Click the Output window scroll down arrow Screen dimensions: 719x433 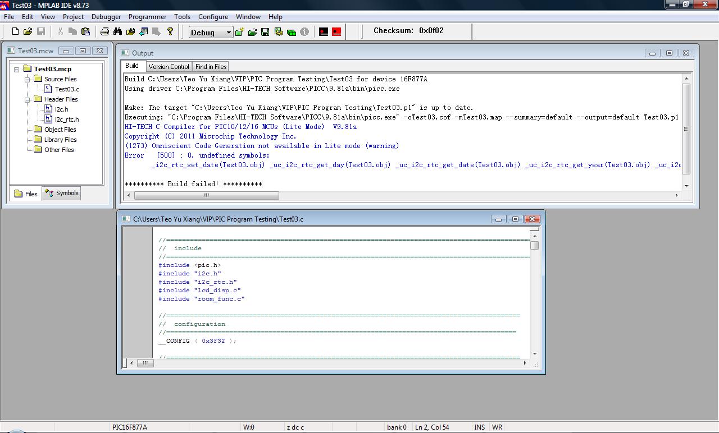686,186
